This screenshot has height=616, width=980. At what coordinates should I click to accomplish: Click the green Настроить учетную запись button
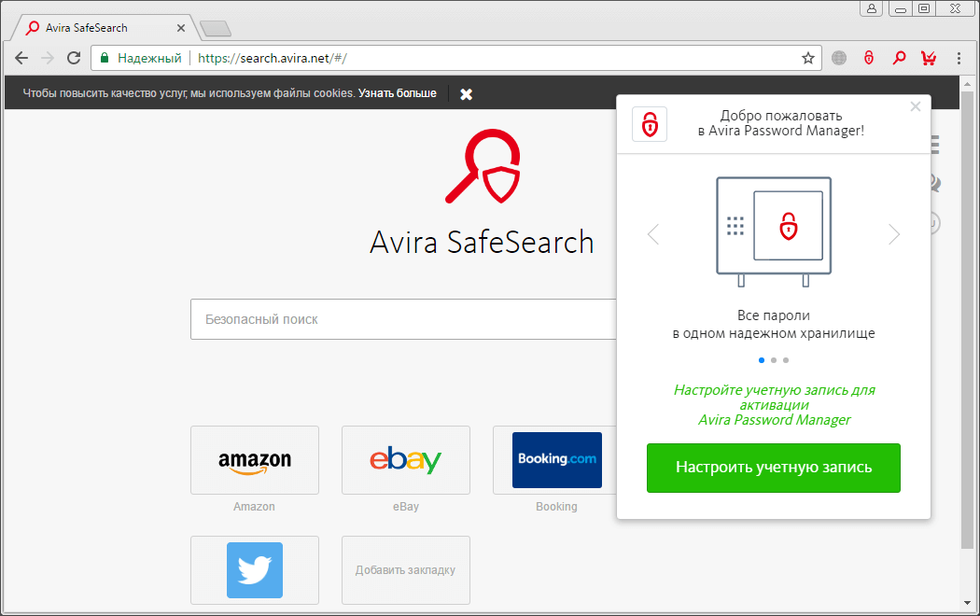pos(773,468)
